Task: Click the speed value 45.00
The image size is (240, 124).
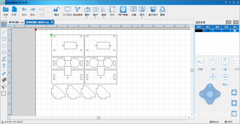Action: 217,31
